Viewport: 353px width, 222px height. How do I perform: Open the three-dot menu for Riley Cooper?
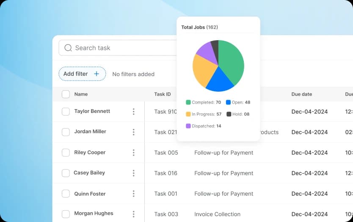133,153
